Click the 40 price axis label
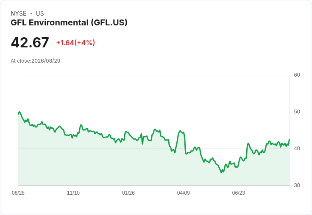The image size is (312, 215). 297,149
